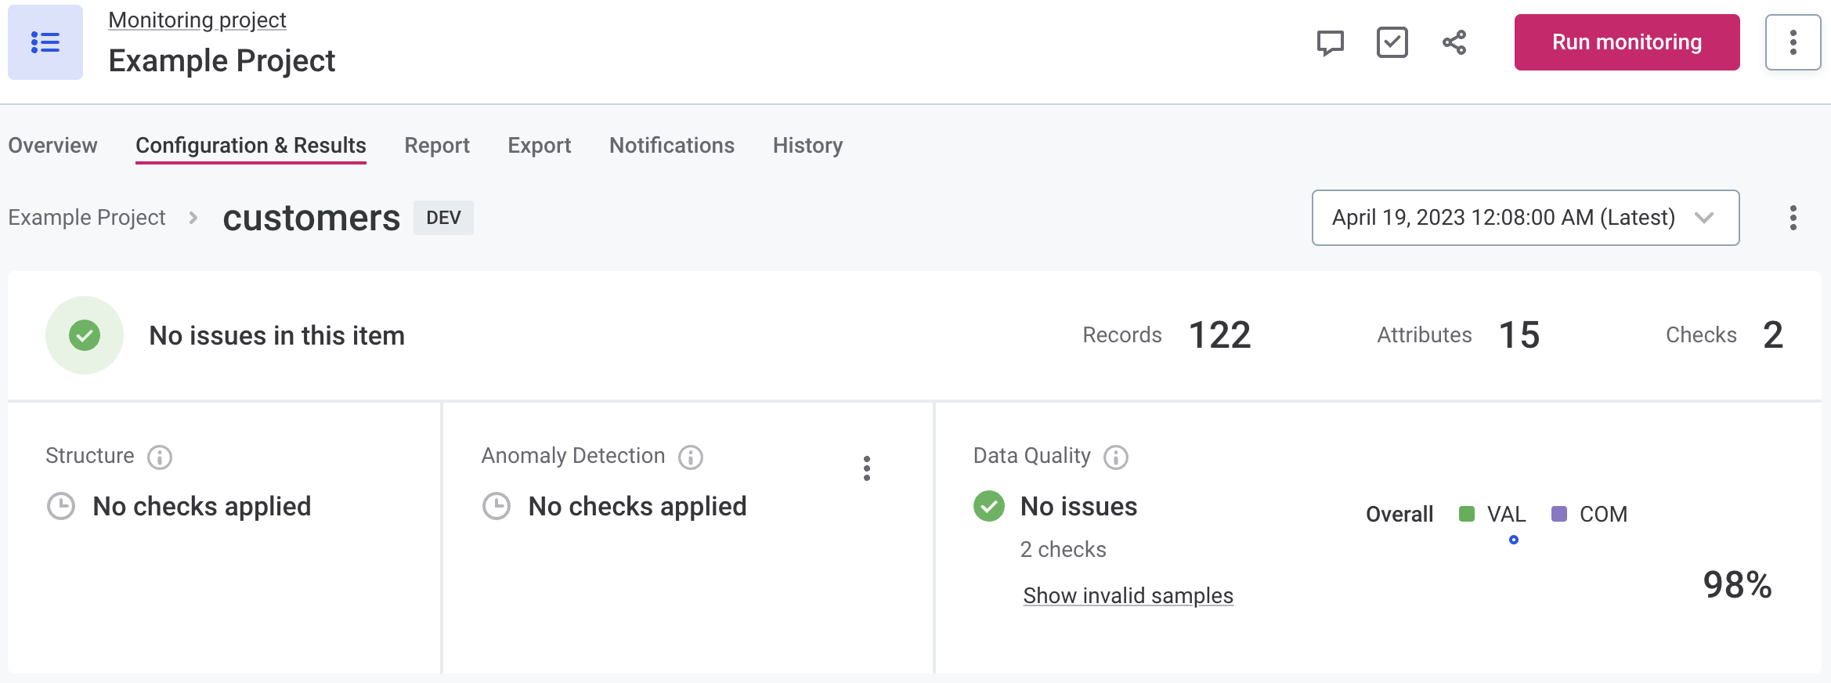Open the navigation list menu icon

coord(45,42)
